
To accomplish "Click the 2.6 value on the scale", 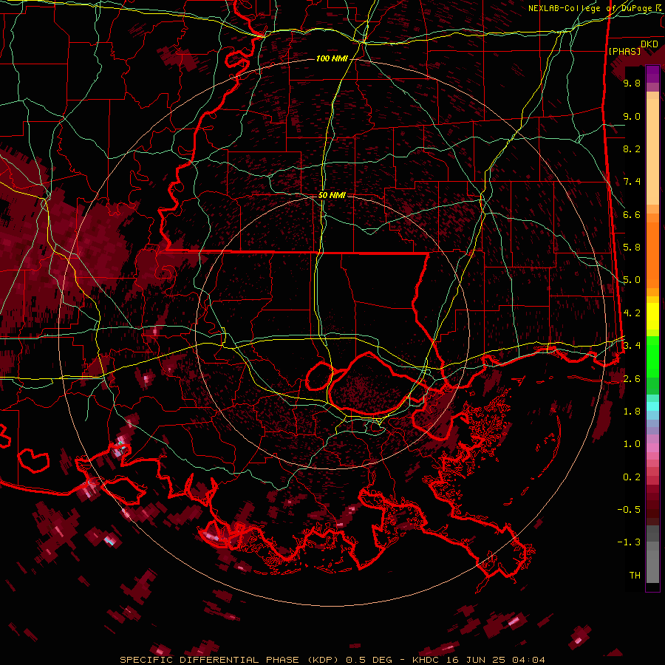I will (x=632, y=379).
